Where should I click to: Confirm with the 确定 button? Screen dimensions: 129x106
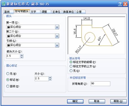[75, 101]
